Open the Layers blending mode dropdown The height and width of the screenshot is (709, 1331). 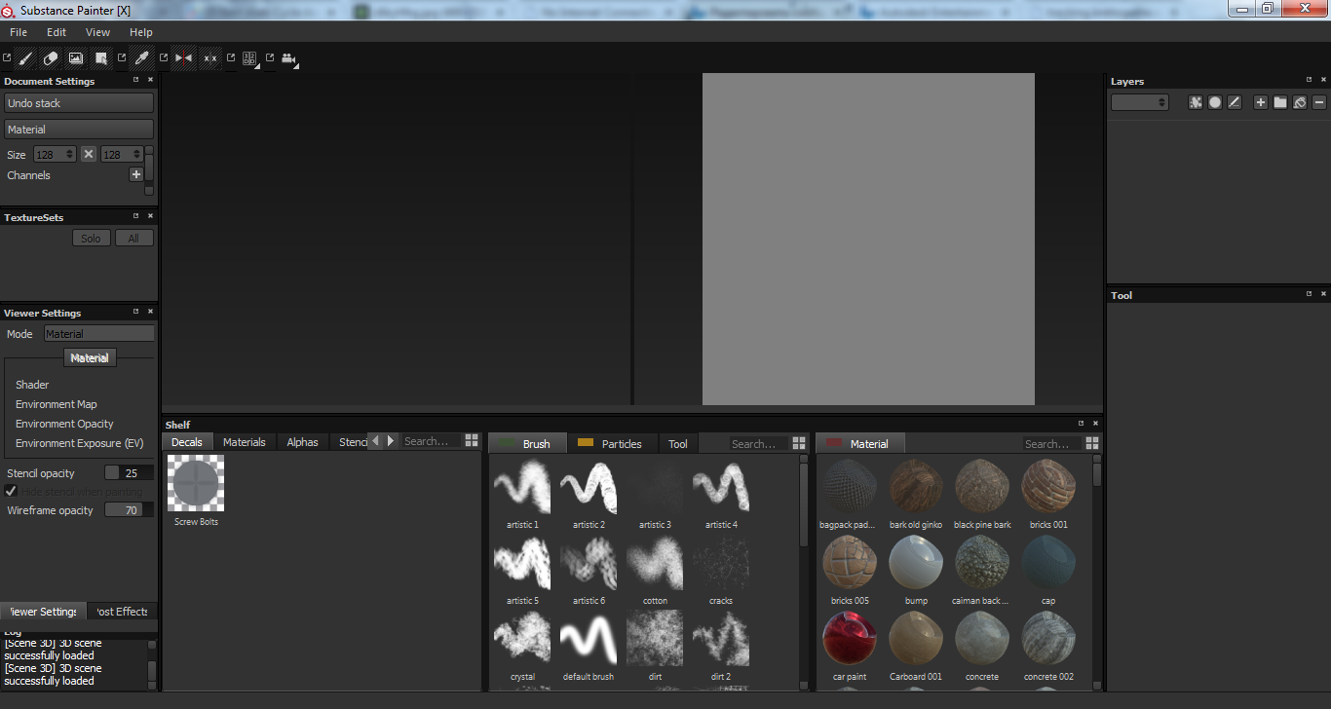(x=1139, y=102)
